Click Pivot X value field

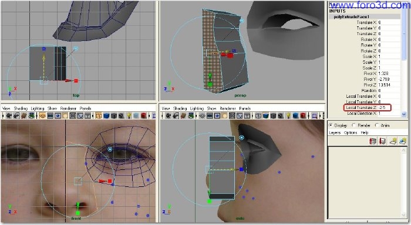click(x=389, y=73)
